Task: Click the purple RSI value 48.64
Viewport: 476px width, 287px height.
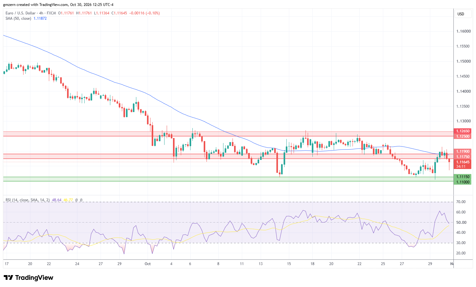Action: pyautogui.click(x=57, y=200)
